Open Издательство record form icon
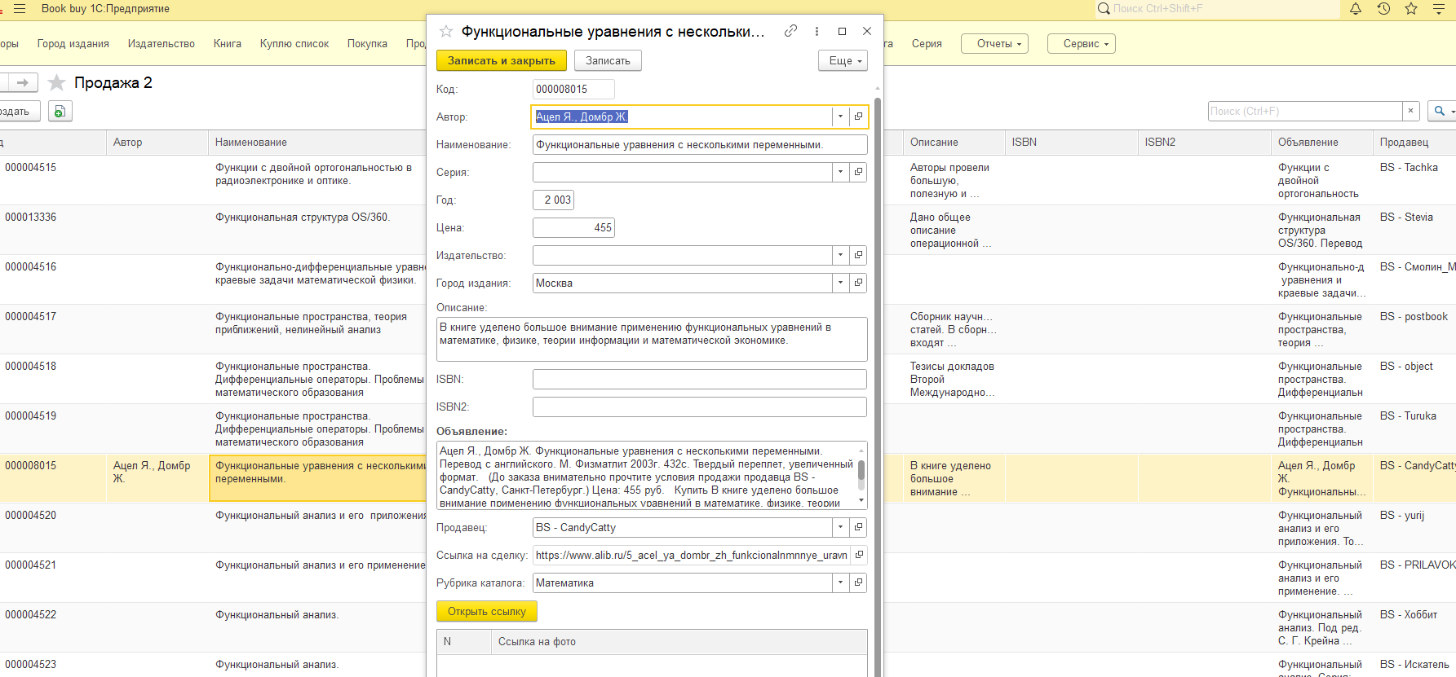This screenshot has height=677, width=1456. click(x=858, y=255)
